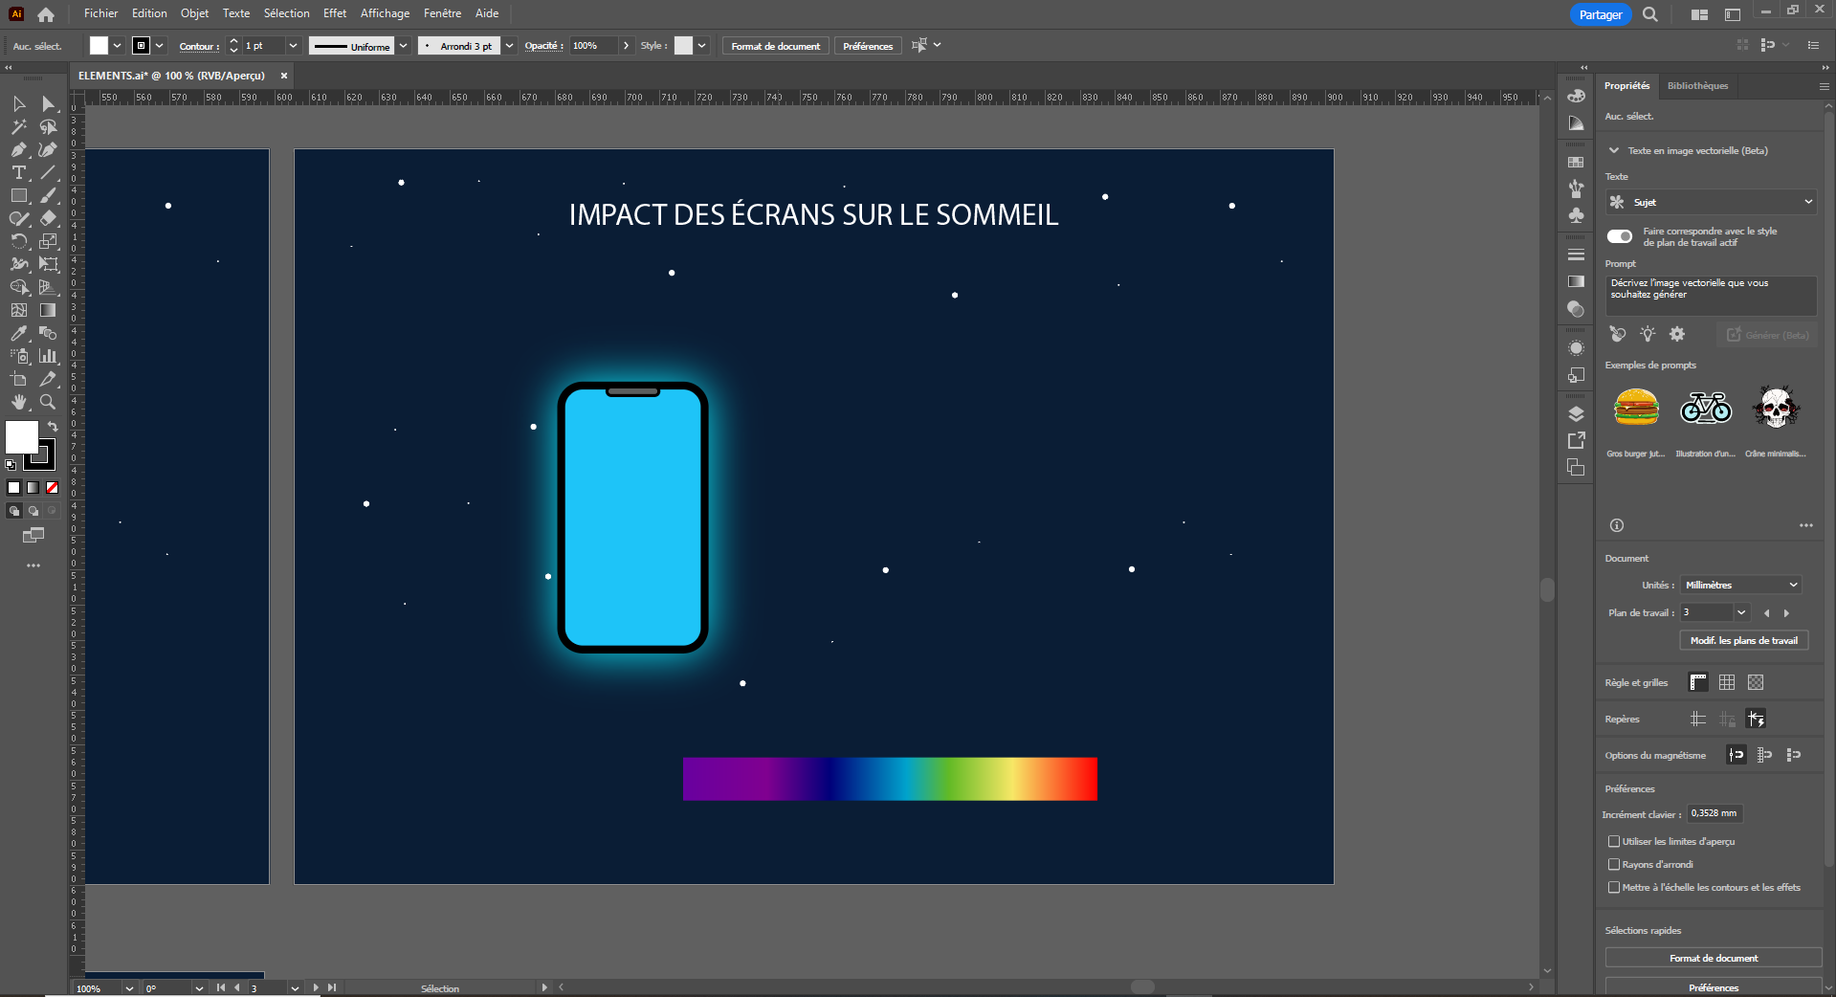
Task: Select the Hand tool
Action: pyautogui.click(x=19, y=402)
